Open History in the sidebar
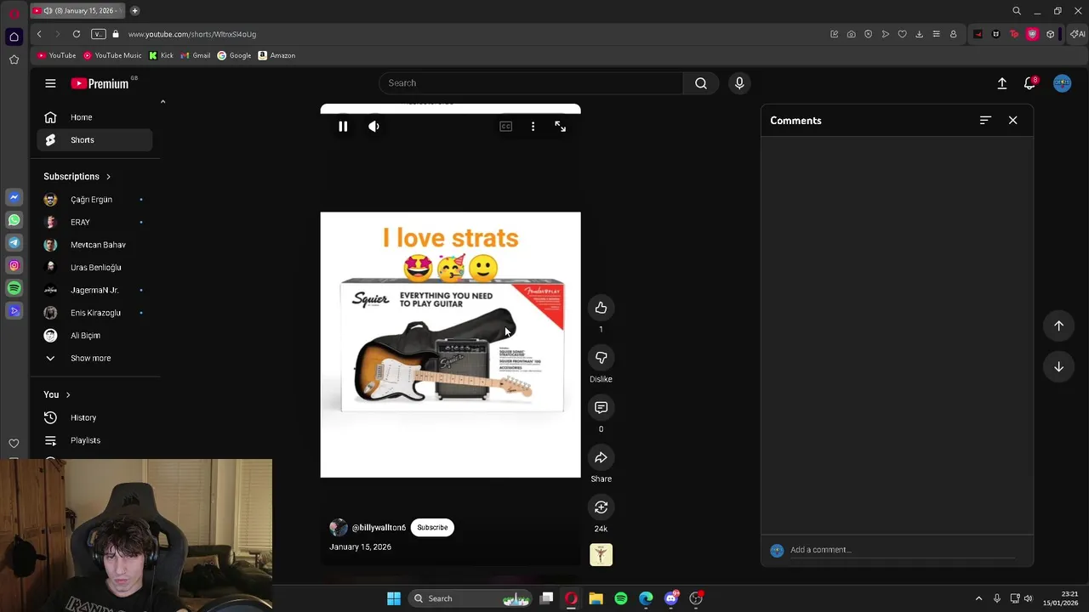This screenshot has height=612, width=1089. pyautogui.click(x=94, y=418)
